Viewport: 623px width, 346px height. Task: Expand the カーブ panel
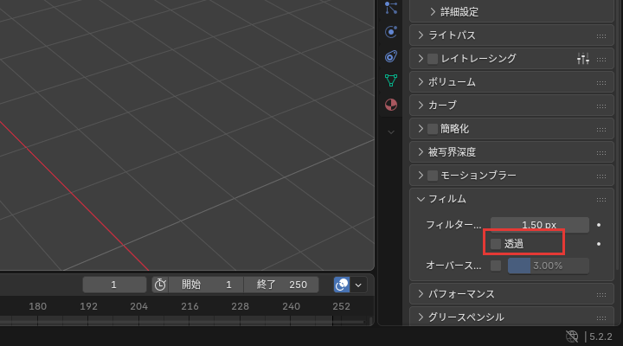421,106
